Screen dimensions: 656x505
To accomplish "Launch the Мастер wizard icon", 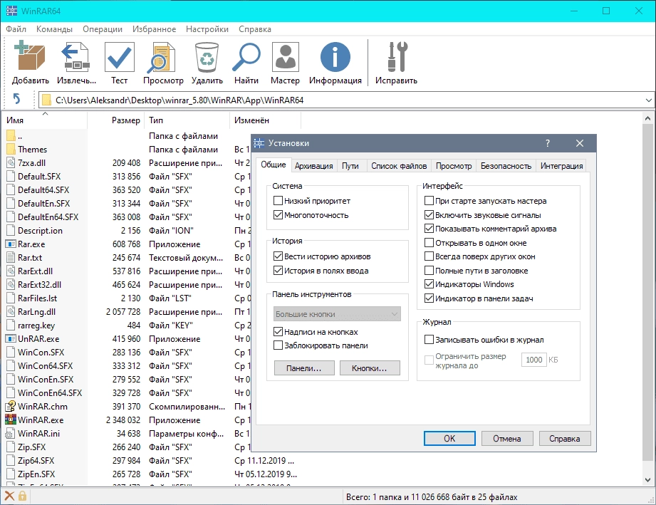I will tap(285, 57).
